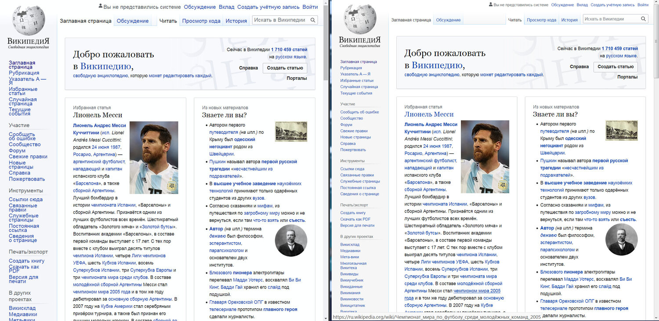Click «русском языке» link in right window
Image resolution: width=659 pixels, height=321 pixels.
pyautogui.click(x=621, y=56)
